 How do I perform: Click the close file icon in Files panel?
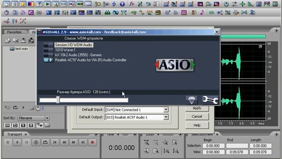coord(16,41)
